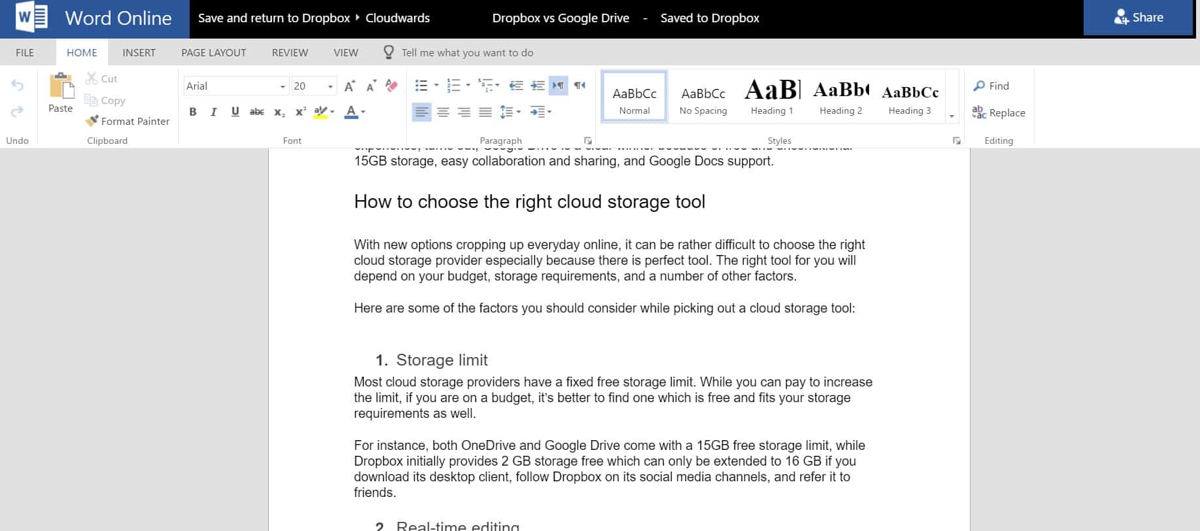The width and height of the screenshot is (1200, 531).
Task: Click the Tell me what you want field
Action: (x=467, y=52)
